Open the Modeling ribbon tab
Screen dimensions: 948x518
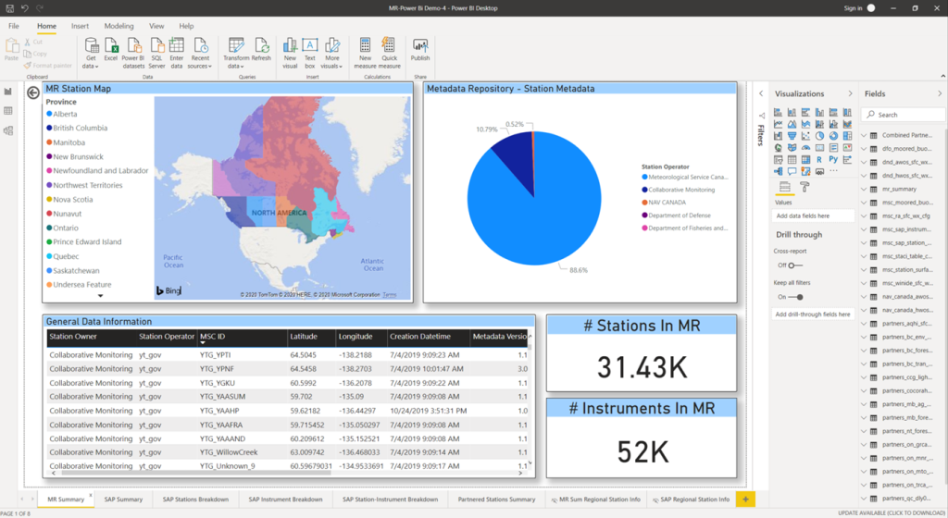tap(118, 27)
